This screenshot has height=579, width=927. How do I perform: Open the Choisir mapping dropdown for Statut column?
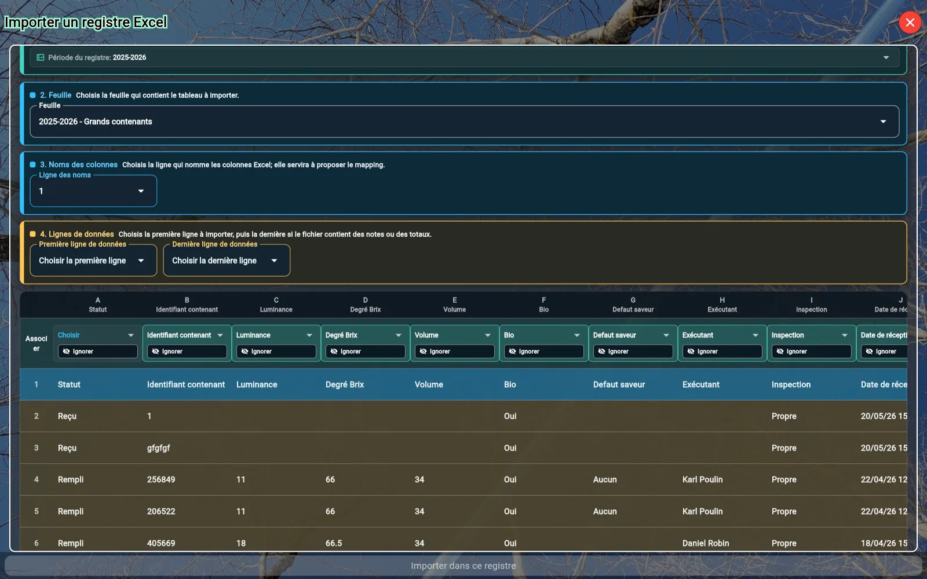(x=97, y=335)
